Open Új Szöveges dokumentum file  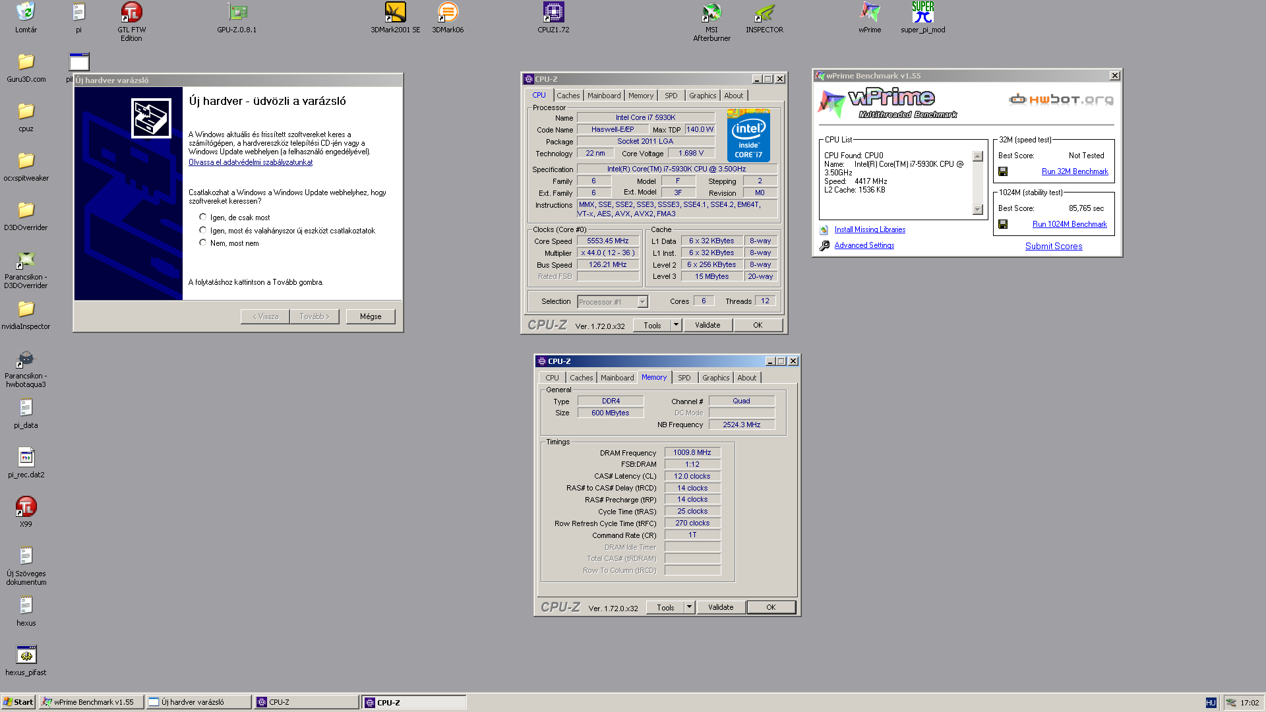[x=26, y=566]
